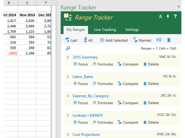Image resolution: width=185 pixels, height=138 pixels.
Task: Expand the Labor_Rates range entry
Action: pyautogui.click(x=68, y=77)
